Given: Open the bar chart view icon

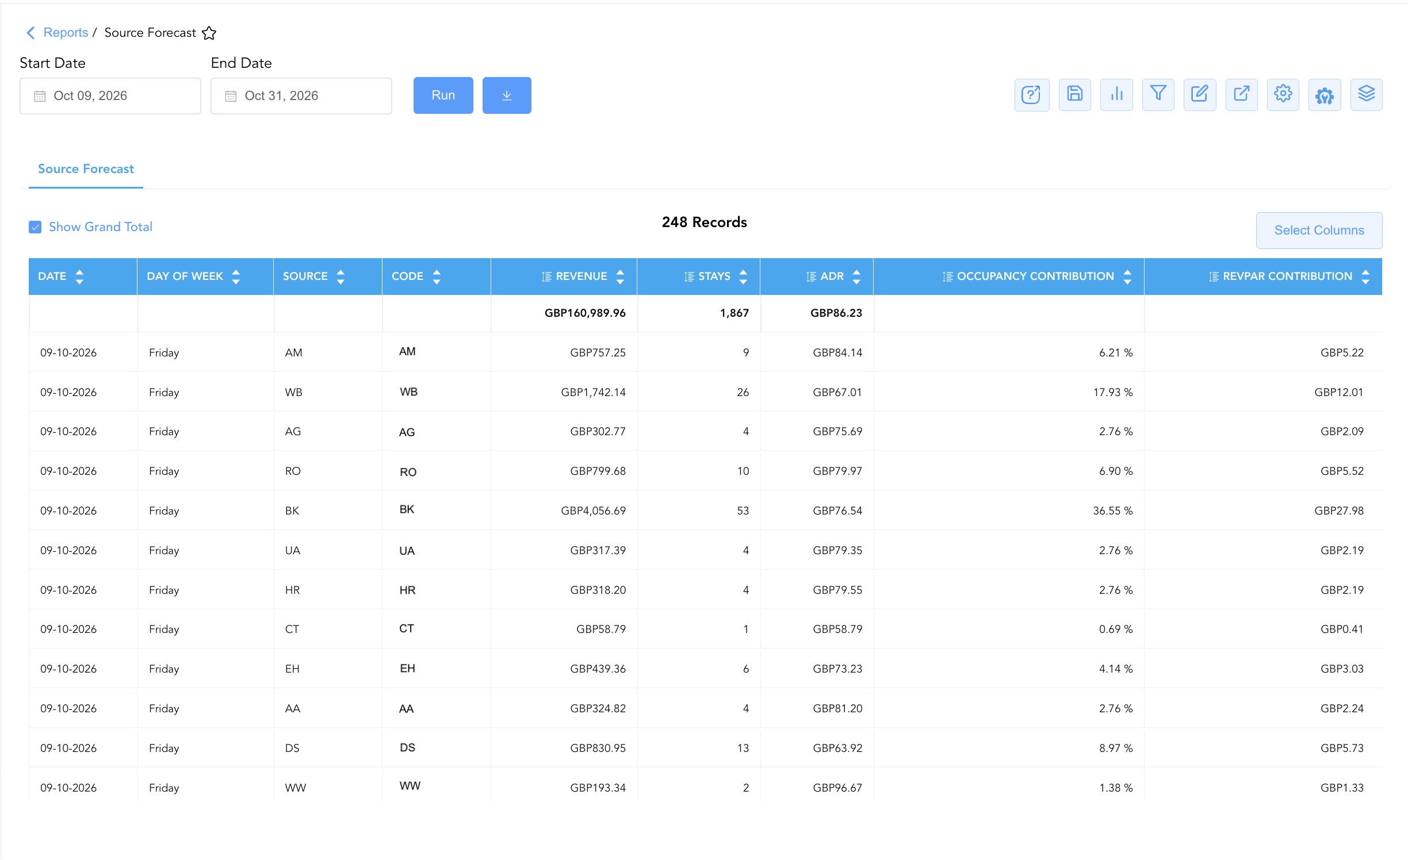Looking at the screenshot, I should click(1116, 95).
